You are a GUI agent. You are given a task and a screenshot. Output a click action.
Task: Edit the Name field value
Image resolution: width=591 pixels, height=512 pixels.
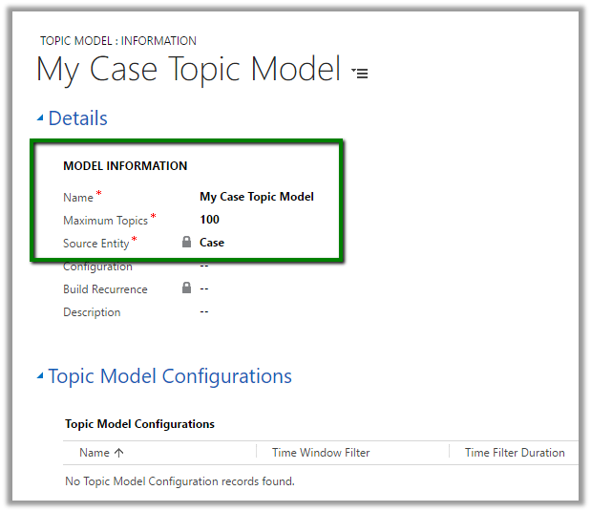pos(256,197)
